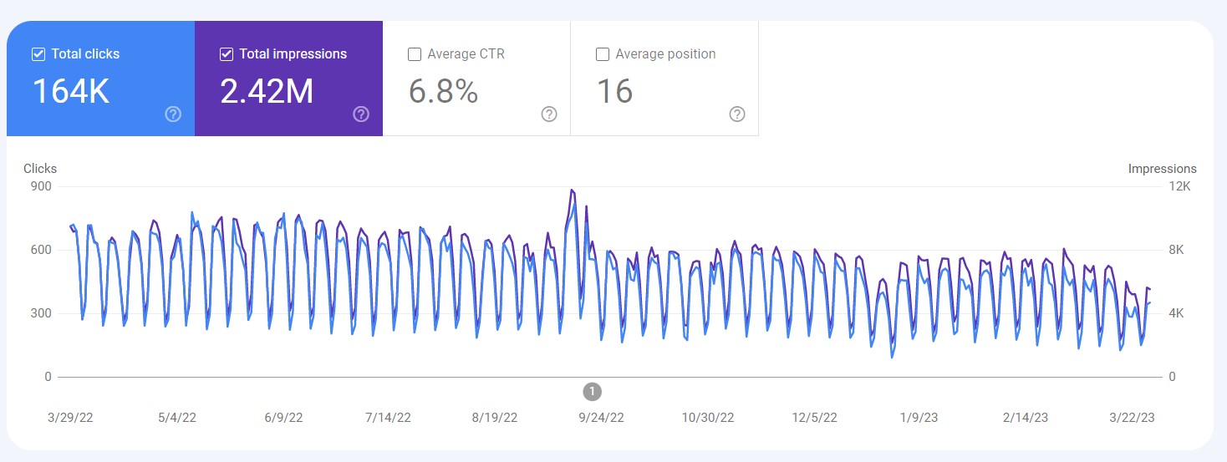Click the 1/9/23 date axis label
The image size is (1227, 462).
[918, 418]
